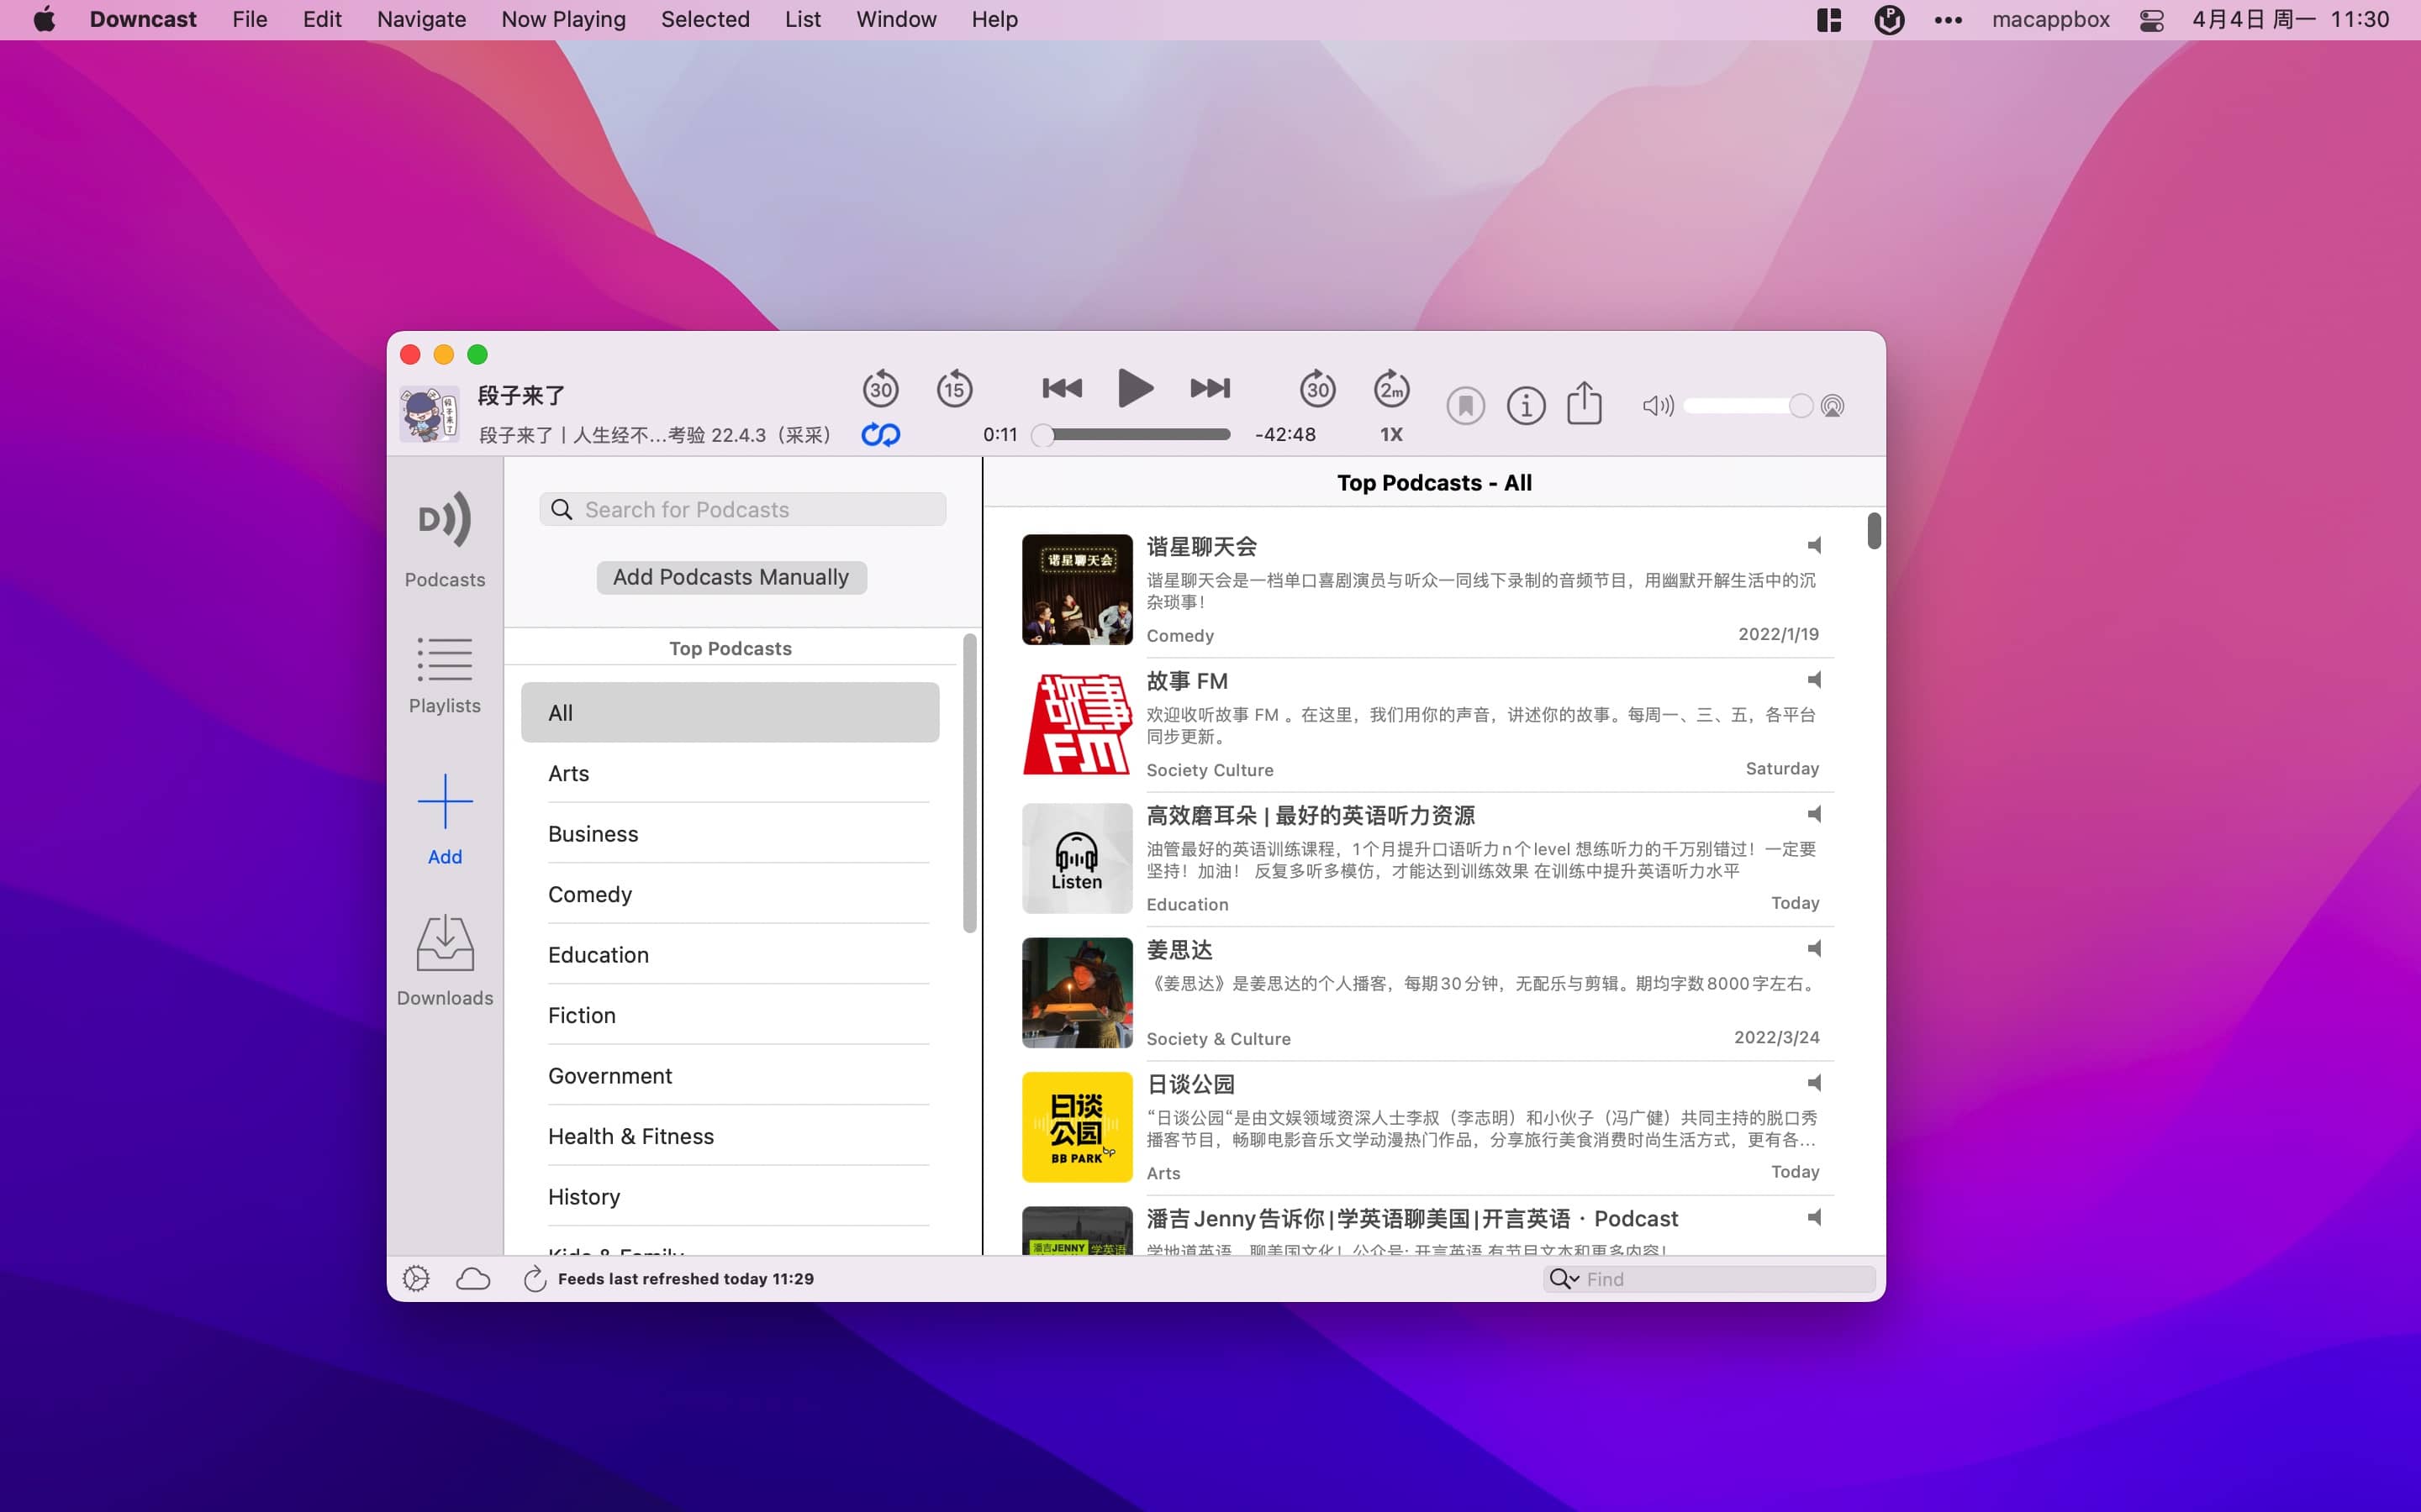The width and height of the screenshot is (2421, 1512).
Task: Open the Now Playing menu
Action: coord(563,19)
